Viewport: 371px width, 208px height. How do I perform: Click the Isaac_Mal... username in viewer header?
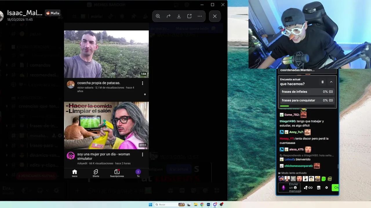(x=25, y=13)
